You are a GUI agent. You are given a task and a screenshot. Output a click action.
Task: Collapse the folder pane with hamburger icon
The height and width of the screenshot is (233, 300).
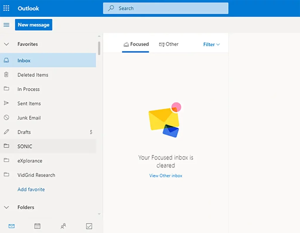coord(6,25)
